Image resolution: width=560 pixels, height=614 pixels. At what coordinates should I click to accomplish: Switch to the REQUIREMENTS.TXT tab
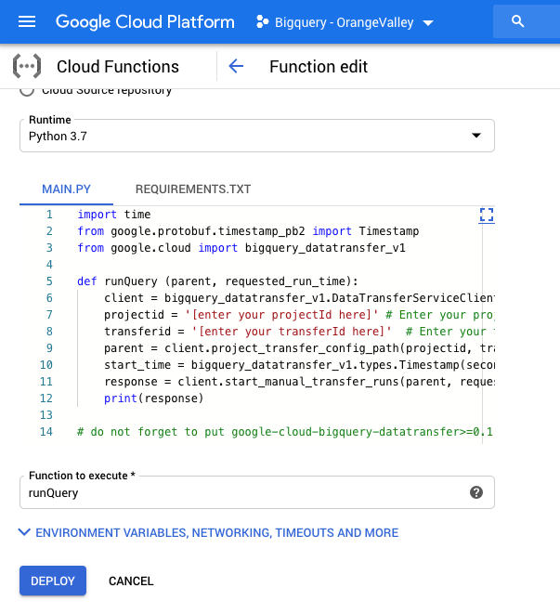tap(193, 189)
